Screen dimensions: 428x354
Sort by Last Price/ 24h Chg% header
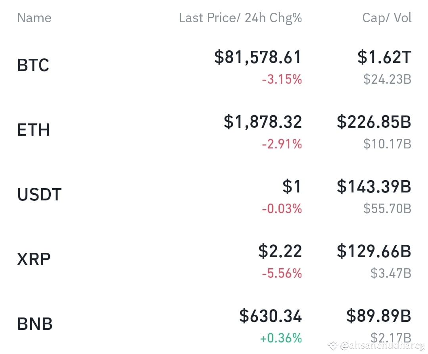240,18
